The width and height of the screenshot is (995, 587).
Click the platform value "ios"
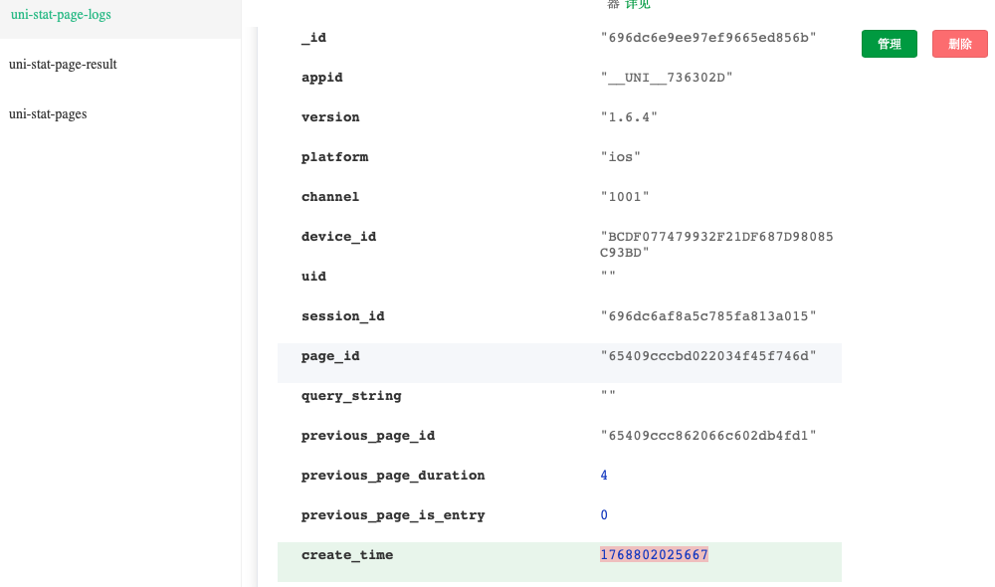621,157
